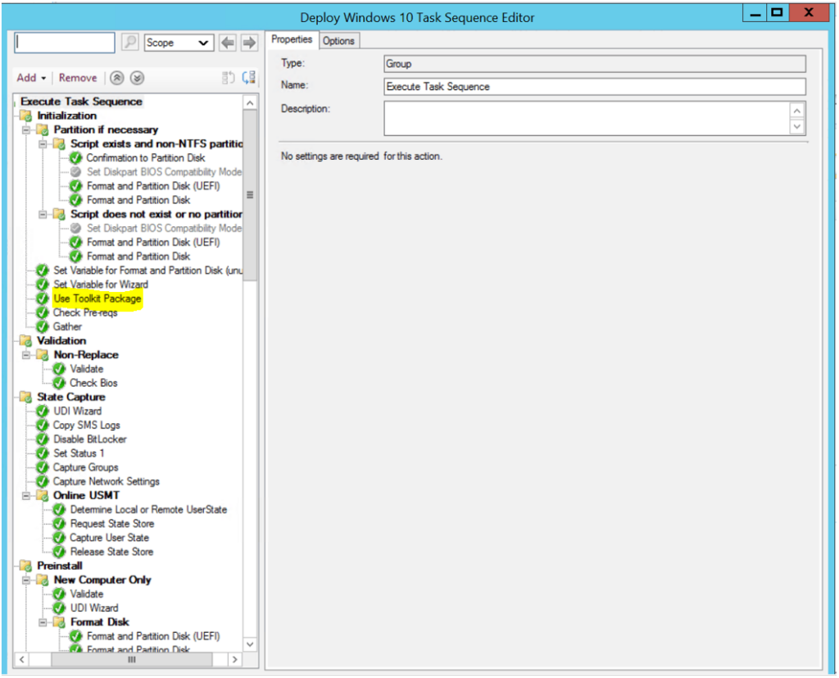Screen dimensions: 839x678
Task: Click horizontal scrollbar right arrow
Action: point(235,660)
